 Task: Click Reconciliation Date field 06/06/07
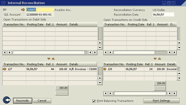163,14
